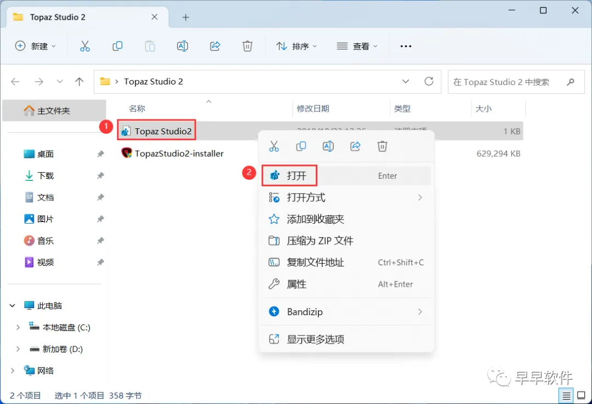
Task: Open the Bandizip submenu
Action: point(346,311)
